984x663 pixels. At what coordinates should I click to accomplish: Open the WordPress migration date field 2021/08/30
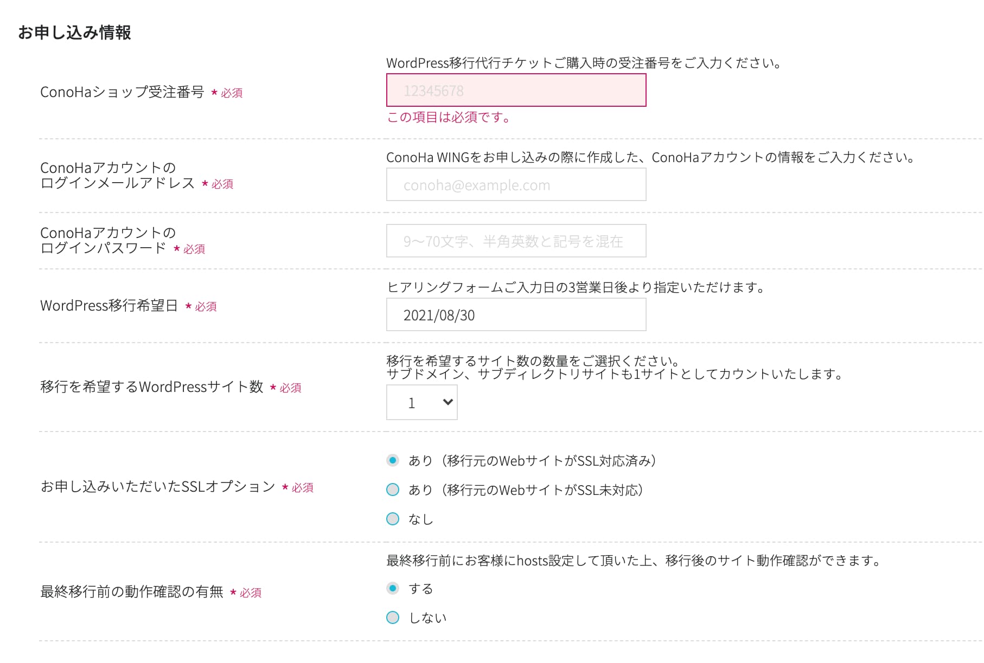click(516, 314)
